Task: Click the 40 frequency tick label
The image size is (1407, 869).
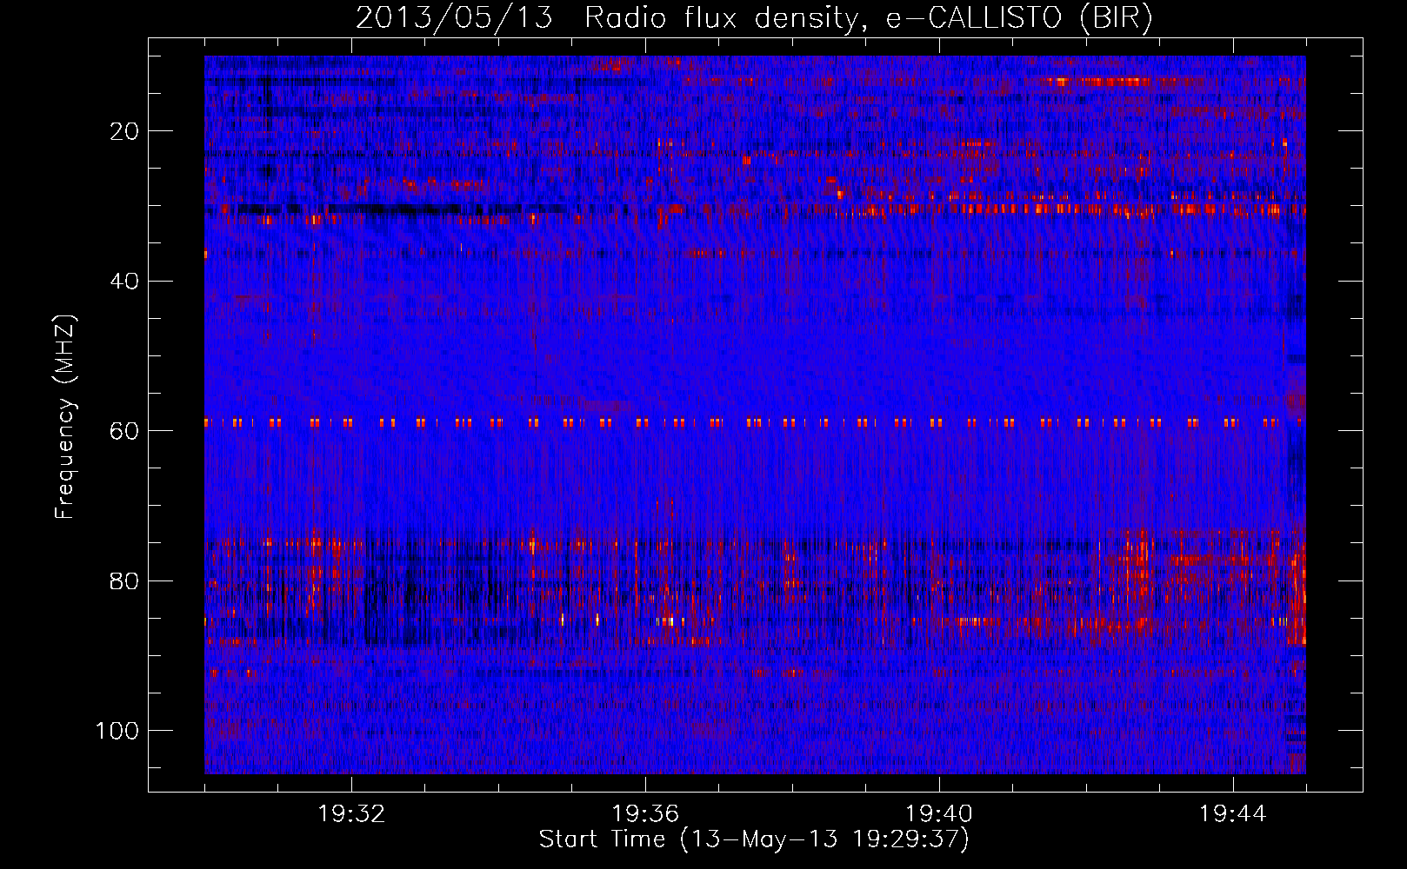Action: (125, 281)
